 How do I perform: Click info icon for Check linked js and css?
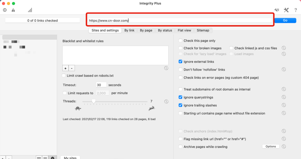point(284,48)
